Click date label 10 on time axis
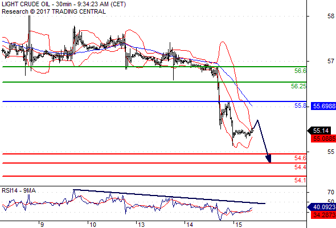 [93, 225]
